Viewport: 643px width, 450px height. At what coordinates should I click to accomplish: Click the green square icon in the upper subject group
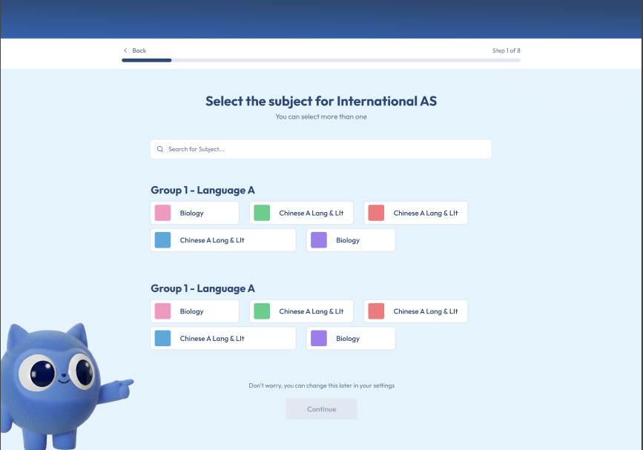[262, 213]
